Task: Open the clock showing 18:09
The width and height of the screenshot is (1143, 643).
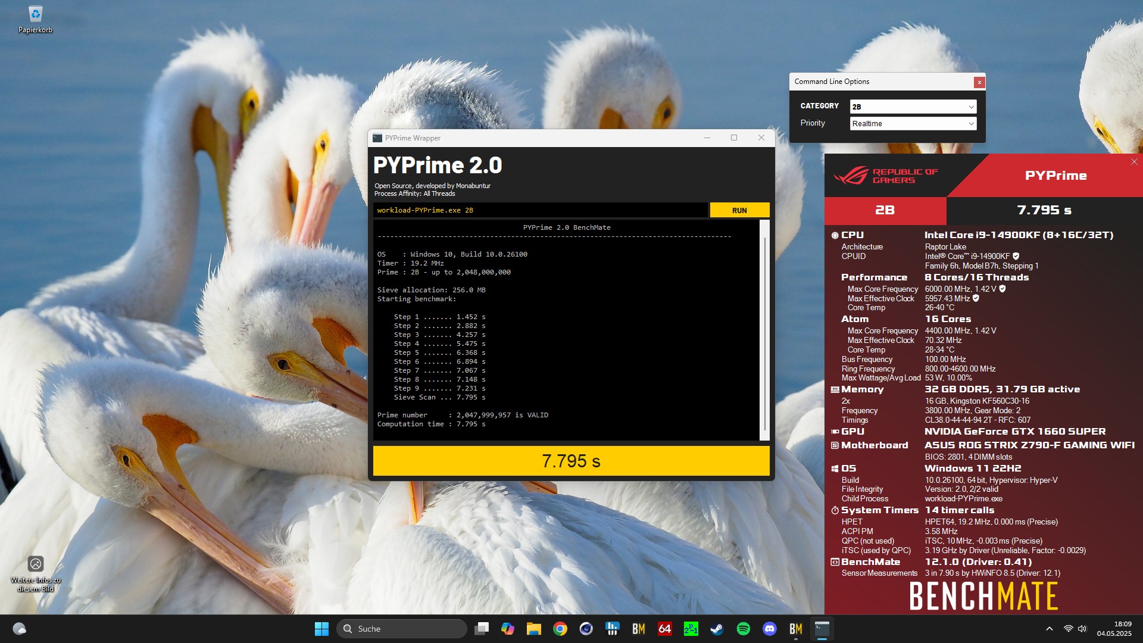Action: (1114, 629)
